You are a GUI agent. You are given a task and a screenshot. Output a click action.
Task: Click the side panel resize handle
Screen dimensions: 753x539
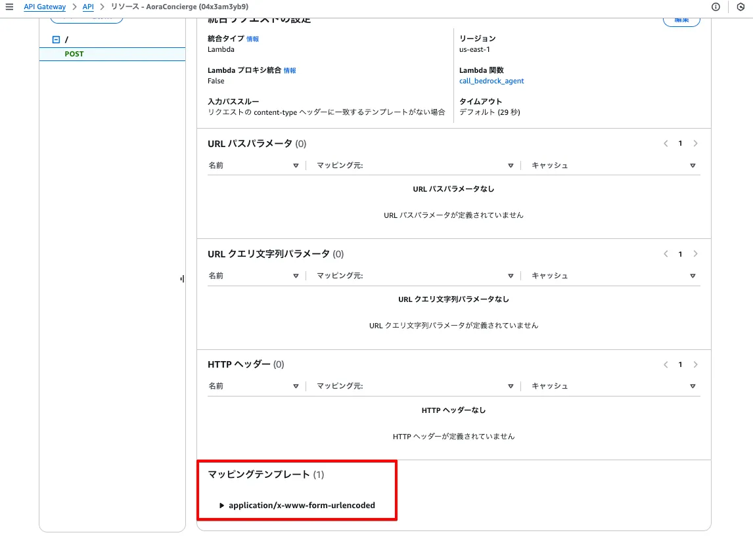pyautogui.click(x=183, y=278)
